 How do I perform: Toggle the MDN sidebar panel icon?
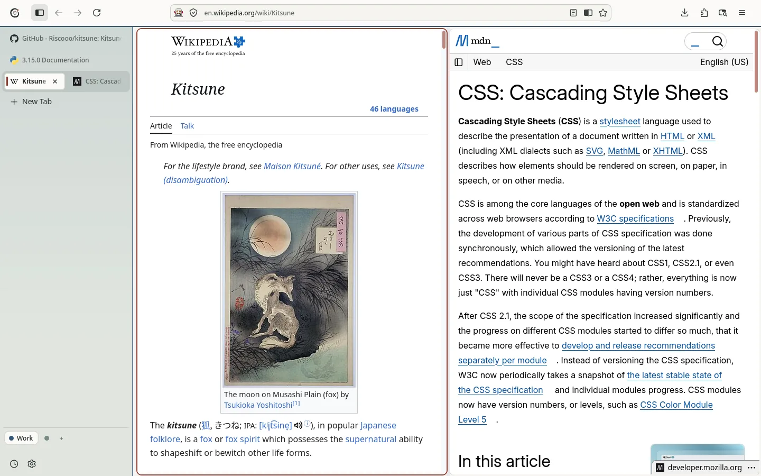[459, 62]
